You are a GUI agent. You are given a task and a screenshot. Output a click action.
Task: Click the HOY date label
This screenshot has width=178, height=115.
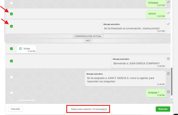coord(88,41)
